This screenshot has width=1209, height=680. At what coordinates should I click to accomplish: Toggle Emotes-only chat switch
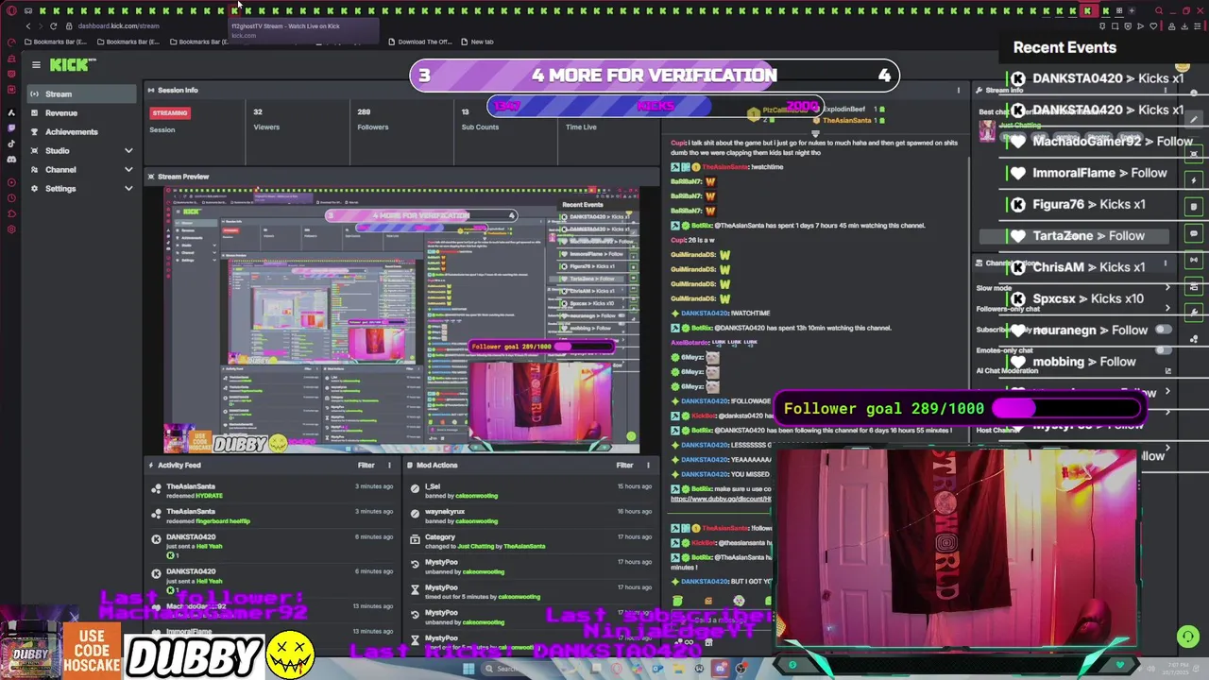pyautogui.click(x=1163, y=350)
